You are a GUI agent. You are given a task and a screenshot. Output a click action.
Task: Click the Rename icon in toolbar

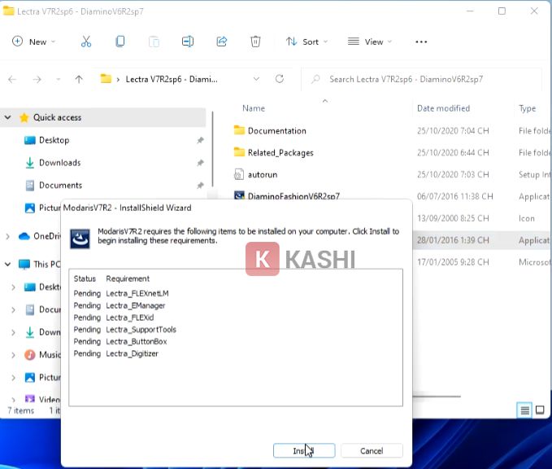coord(188,42)
